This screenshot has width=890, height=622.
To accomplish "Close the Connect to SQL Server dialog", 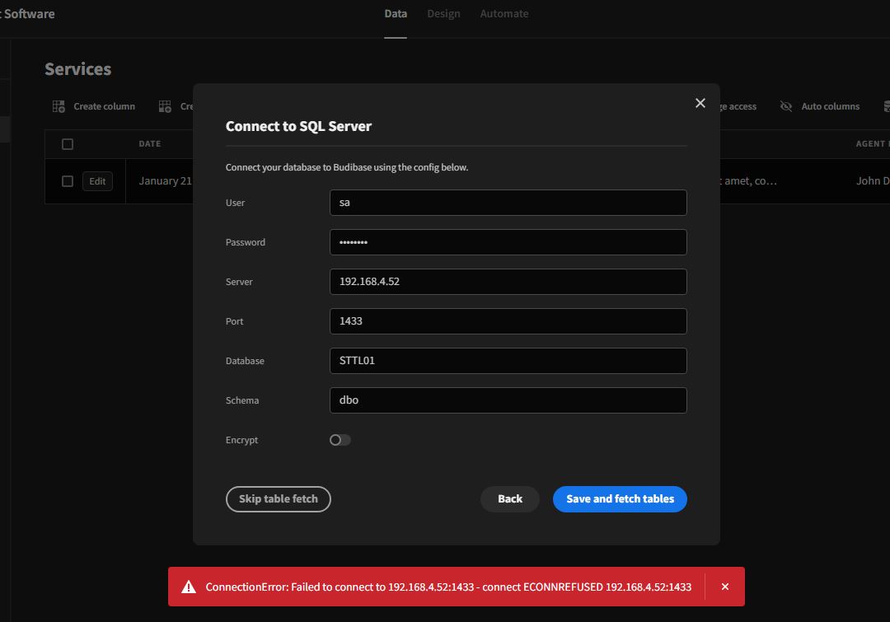I will coord(700,103).
